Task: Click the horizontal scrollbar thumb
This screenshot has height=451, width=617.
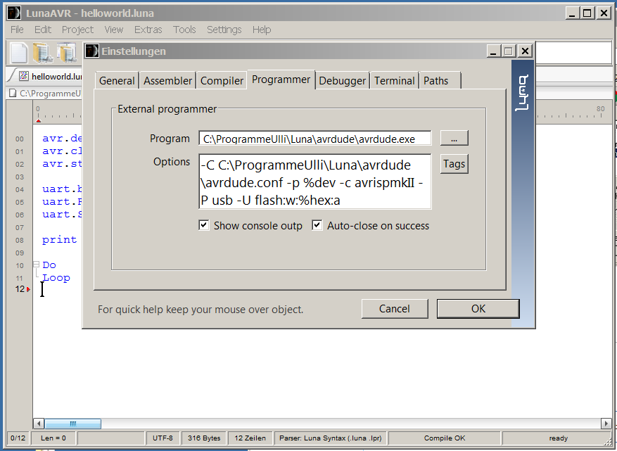Action: [x=72, y=424]
